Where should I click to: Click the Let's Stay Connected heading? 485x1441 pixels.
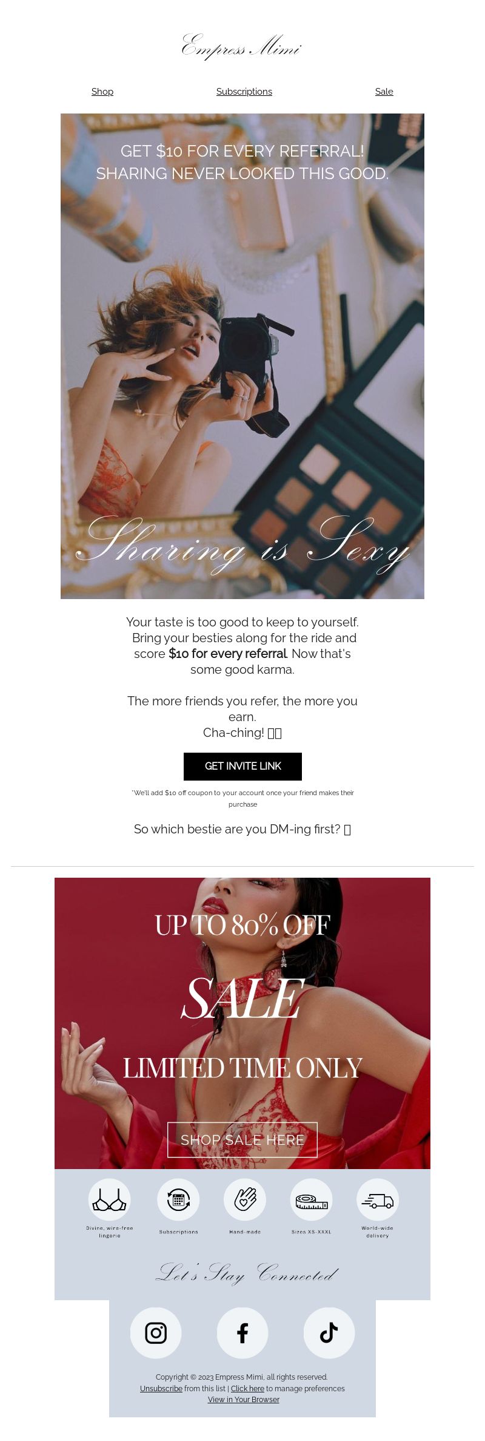click(246, 1272)
